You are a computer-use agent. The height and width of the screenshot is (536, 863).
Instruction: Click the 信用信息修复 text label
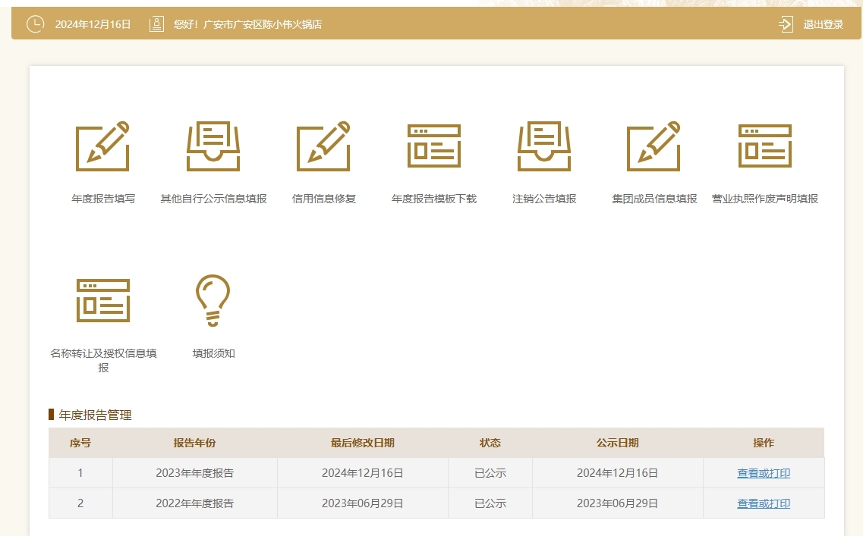pyautogui.click(x=323, y=199)
